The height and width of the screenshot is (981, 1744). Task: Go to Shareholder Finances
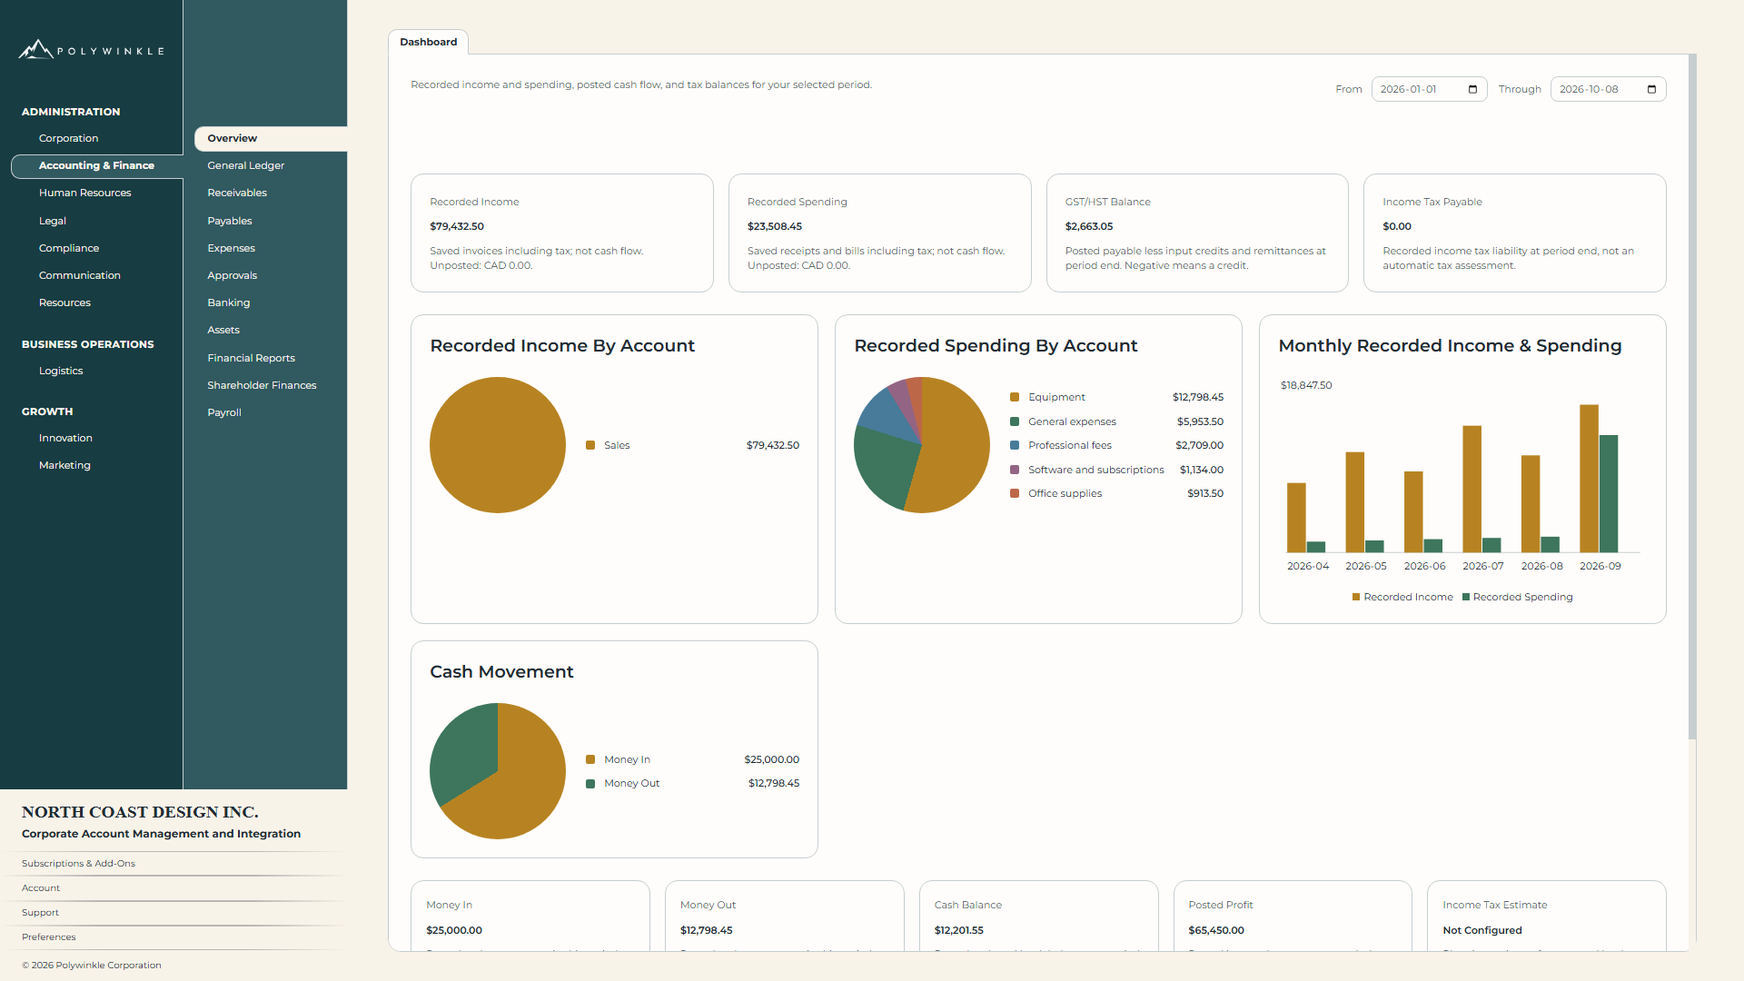click(262, 385)
